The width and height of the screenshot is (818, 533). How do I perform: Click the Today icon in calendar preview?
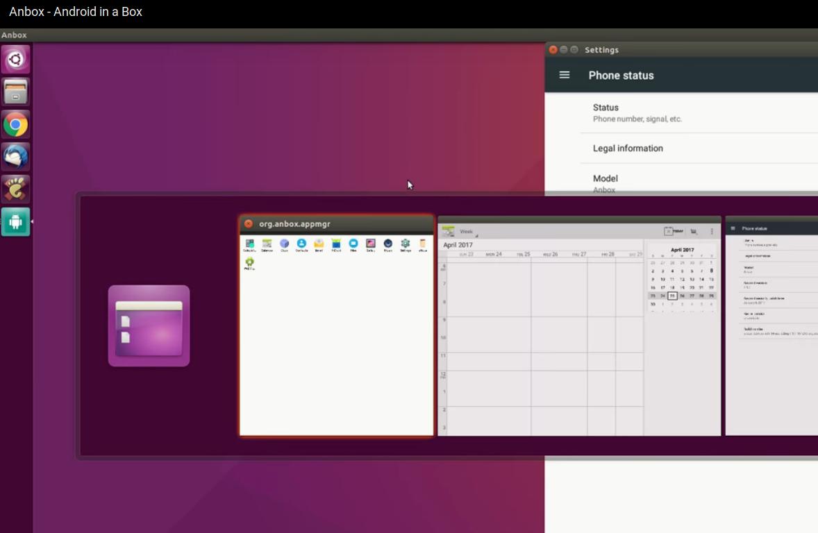(674, 231)
